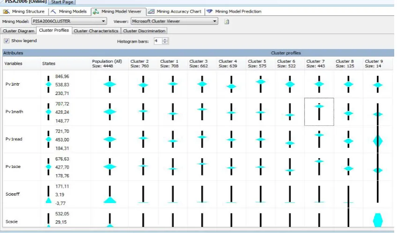Click the Mining Models tab icon
Image resolution: width=397 pixels, height=233 pixels.
(53, 11)
